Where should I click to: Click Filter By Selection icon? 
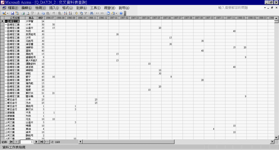(76, 13)
